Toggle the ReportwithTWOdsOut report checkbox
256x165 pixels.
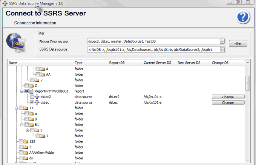click(26, 91)
